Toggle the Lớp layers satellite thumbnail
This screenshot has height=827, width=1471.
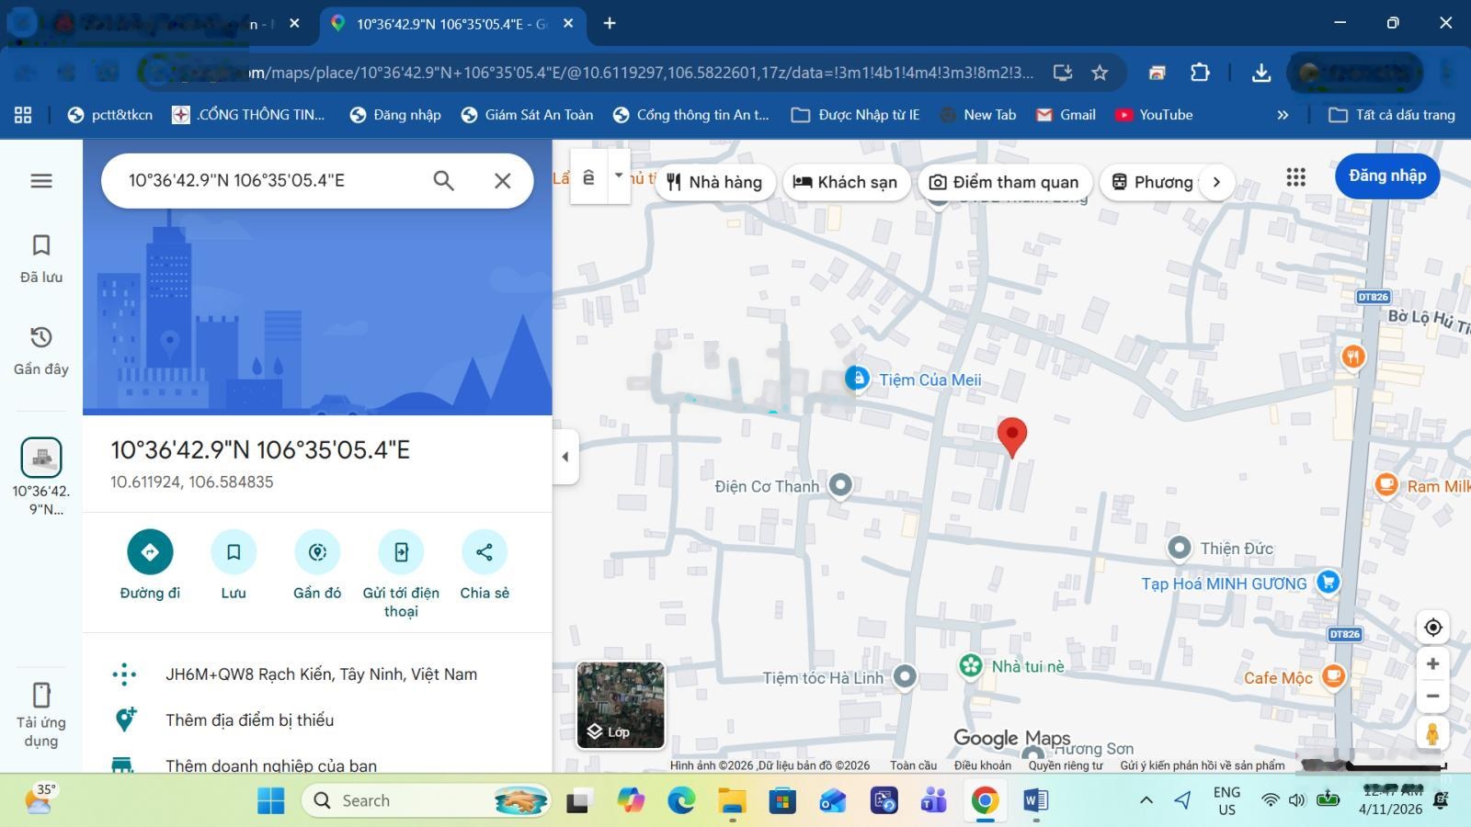[x=621, y=705]
